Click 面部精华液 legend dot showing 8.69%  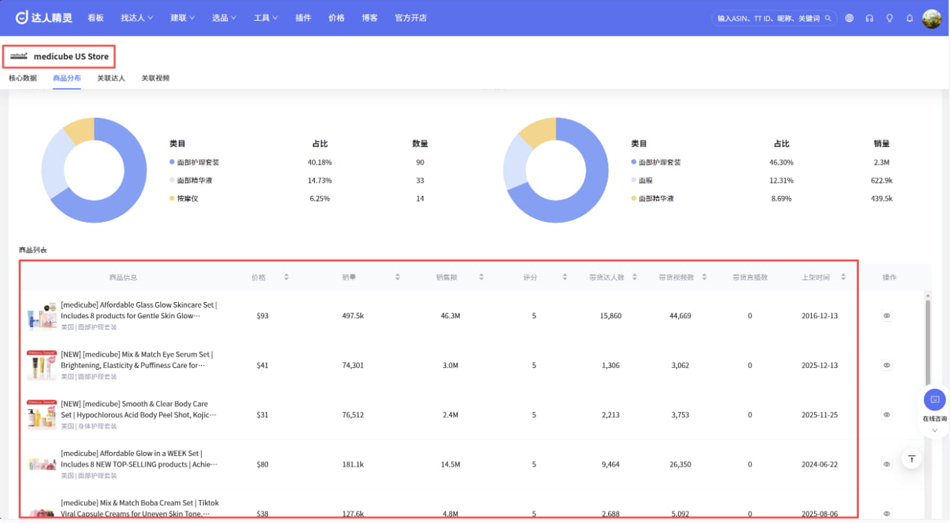click(634, 199)
